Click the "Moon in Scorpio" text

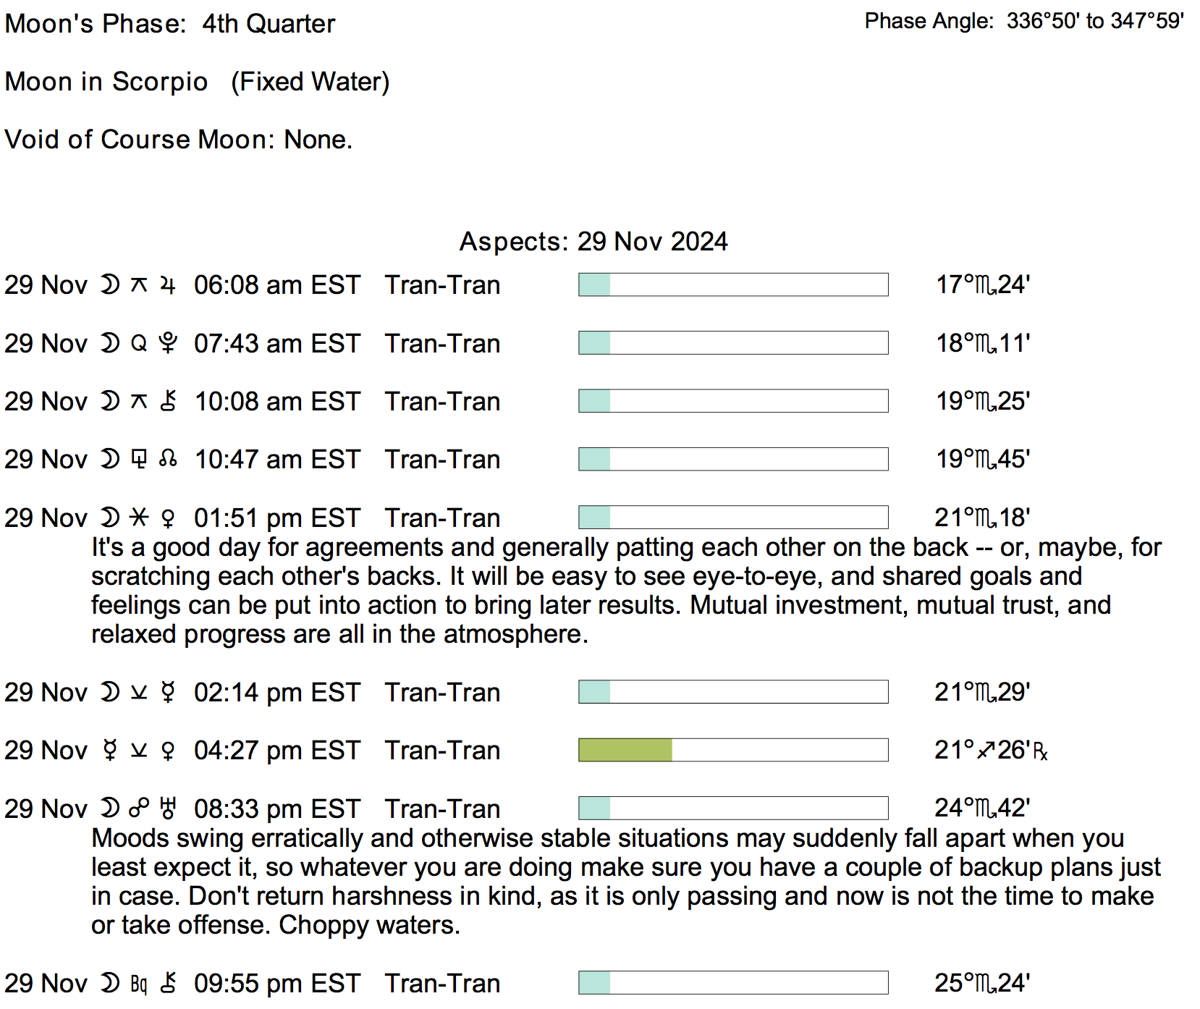tap(106, 82)
